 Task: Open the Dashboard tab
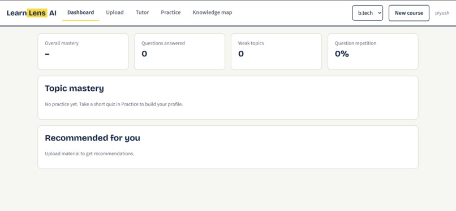click(80, 12)
